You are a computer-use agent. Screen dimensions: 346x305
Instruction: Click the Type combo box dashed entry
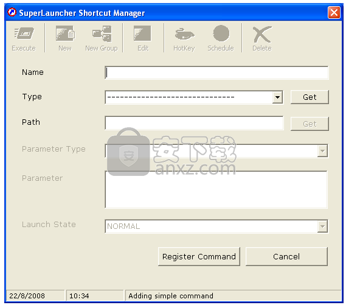click(x=171, y=97)
